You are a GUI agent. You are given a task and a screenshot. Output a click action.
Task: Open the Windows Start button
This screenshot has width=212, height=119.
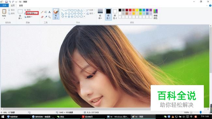(3, 117)
